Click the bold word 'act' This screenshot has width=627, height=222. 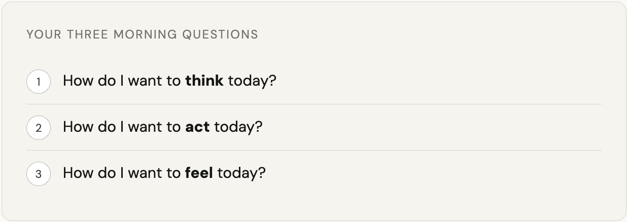197,127
